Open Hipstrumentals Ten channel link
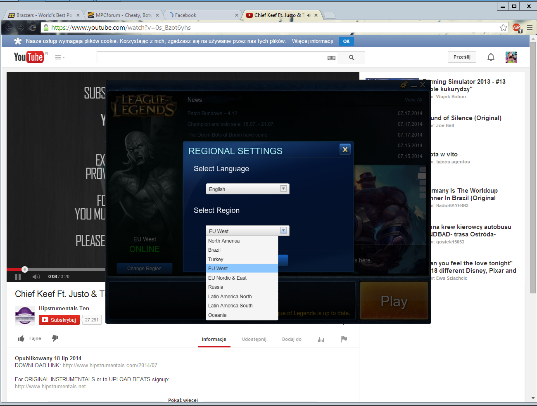 (64, 308)
